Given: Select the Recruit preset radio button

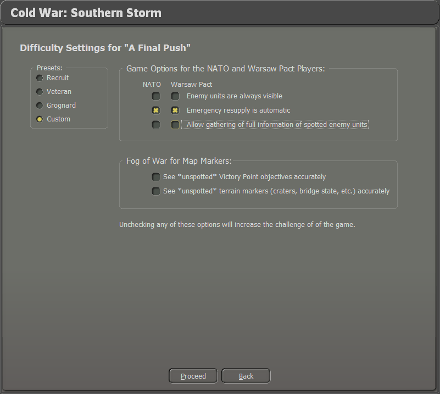Looking at the screenshot, I should point(40,78).
